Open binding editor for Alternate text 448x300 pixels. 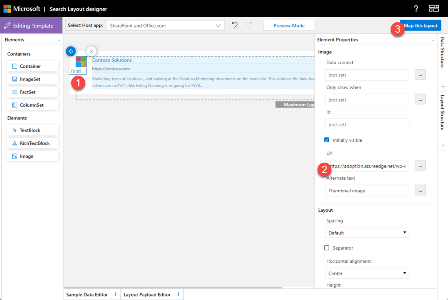tap(420, 191)
